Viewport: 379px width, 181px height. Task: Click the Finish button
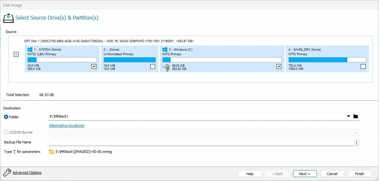(360, 174)
